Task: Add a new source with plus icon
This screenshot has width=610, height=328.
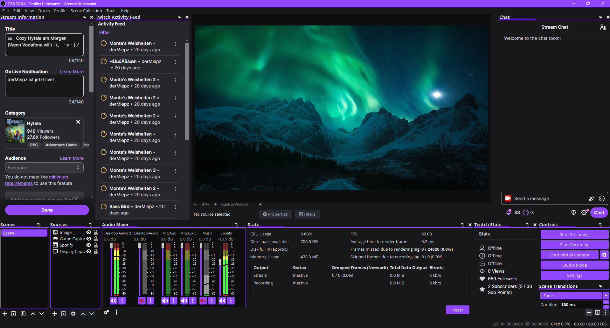Action: (55, 314)
